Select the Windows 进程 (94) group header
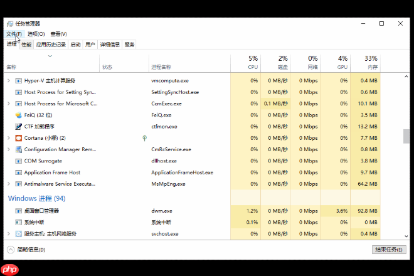The height and width of the screenshot is (276, 414). [x=37, y=198]
